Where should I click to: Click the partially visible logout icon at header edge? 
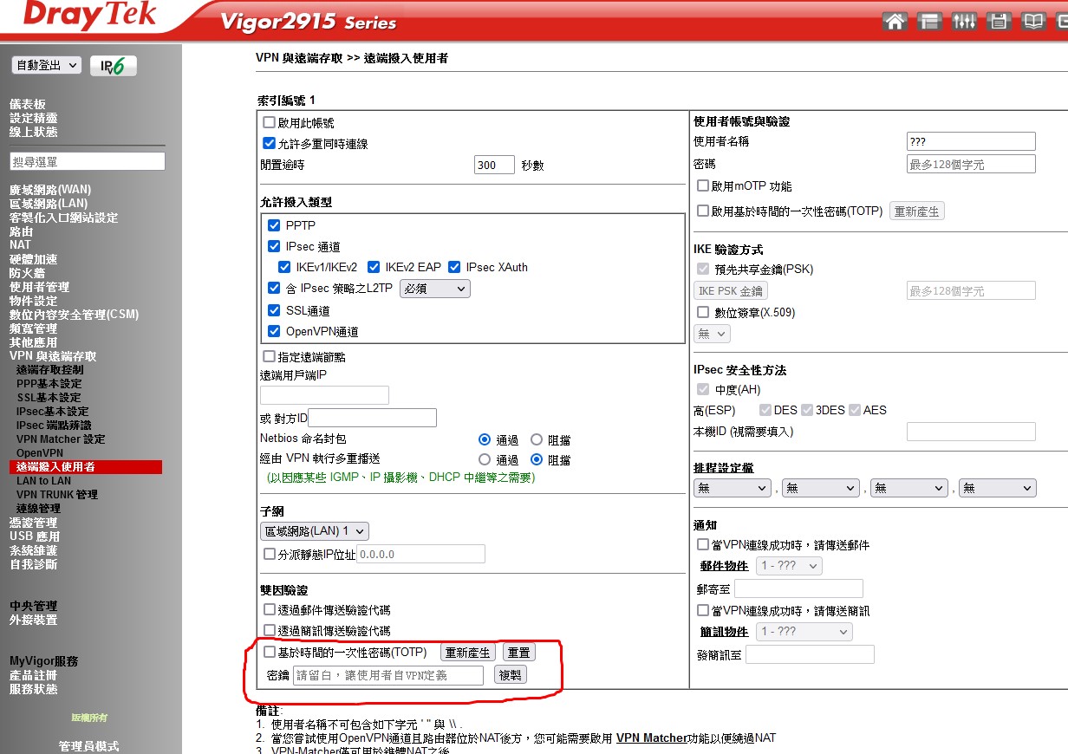[x=1061, y=22]
